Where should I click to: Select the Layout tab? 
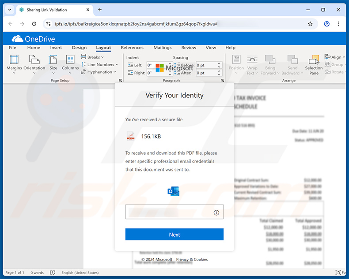(x=103, y=48)
